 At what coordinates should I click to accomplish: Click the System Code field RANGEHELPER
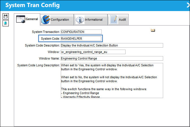point(81,39)
